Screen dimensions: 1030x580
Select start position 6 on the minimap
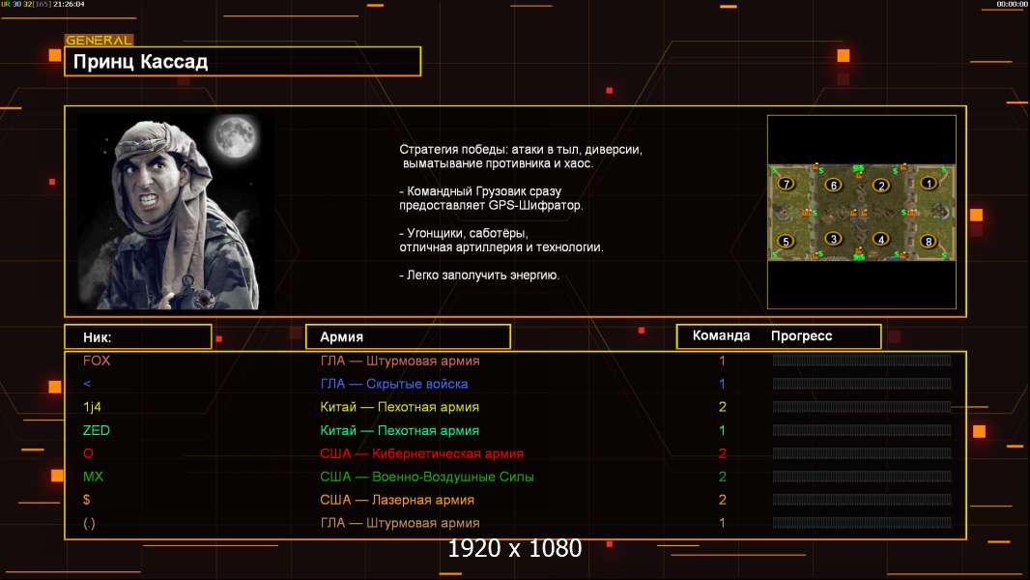pos(833,186)
